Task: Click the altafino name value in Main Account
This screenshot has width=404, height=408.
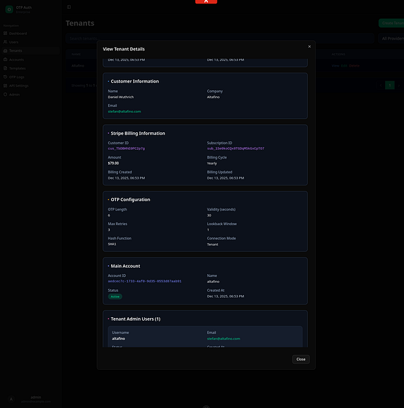Action: tap(213, 282)
